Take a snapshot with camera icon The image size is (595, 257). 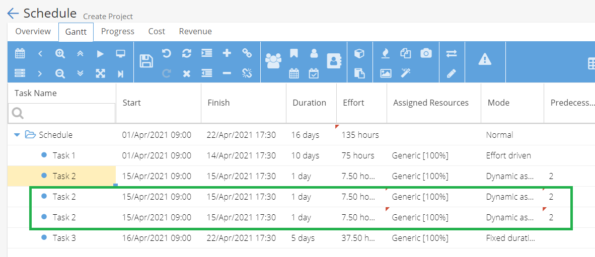click(x=426, y=53)
